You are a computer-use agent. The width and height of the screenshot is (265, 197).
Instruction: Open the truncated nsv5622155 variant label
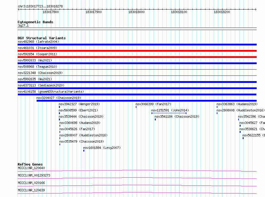point(254,135)
